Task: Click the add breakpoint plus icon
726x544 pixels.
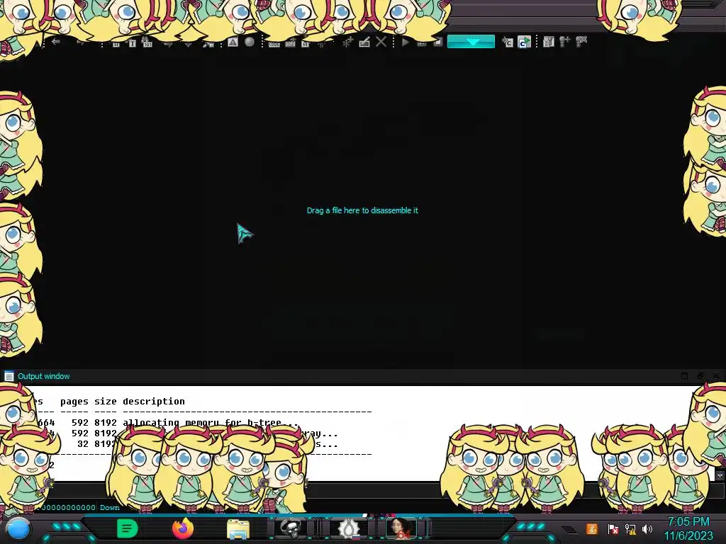Action: pyautogui.click(x=564, y=42)
